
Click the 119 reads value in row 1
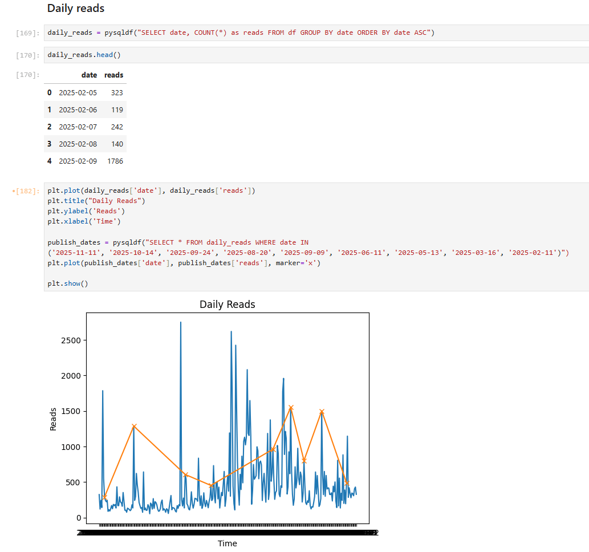pos(117,109)
